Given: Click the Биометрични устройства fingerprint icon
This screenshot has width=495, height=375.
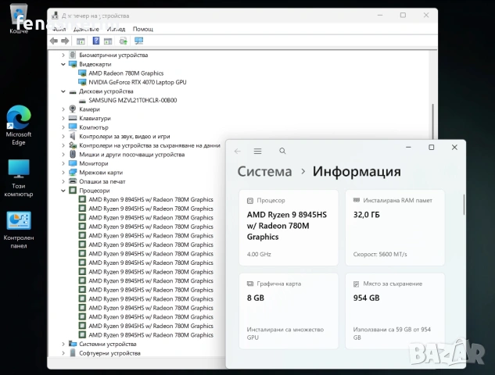Looking at the screenshot, I should (x=73, y=55).
